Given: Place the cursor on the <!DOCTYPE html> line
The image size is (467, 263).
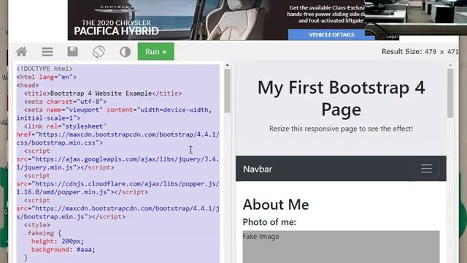Looking at the screenshot, I should click(45, 69).
